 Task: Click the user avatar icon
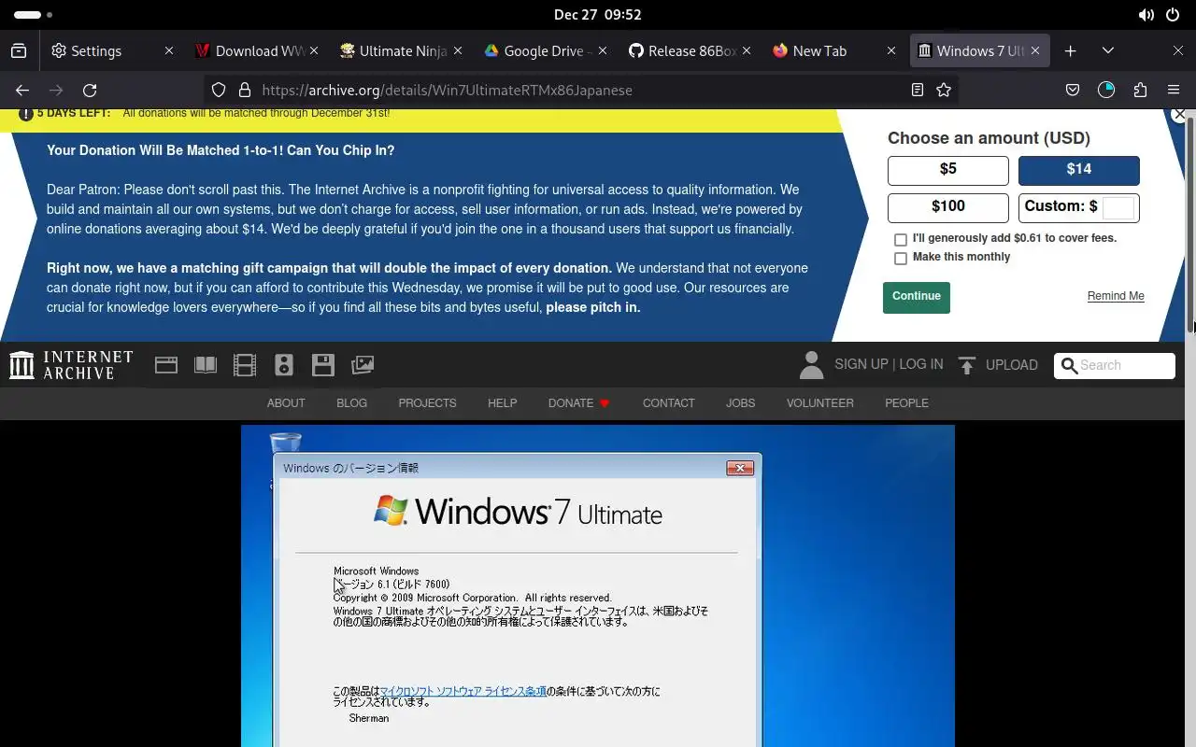(811, 365)
